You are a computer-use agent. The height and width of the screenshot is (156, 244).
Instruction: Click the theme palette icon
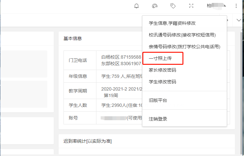click(155, 6)
